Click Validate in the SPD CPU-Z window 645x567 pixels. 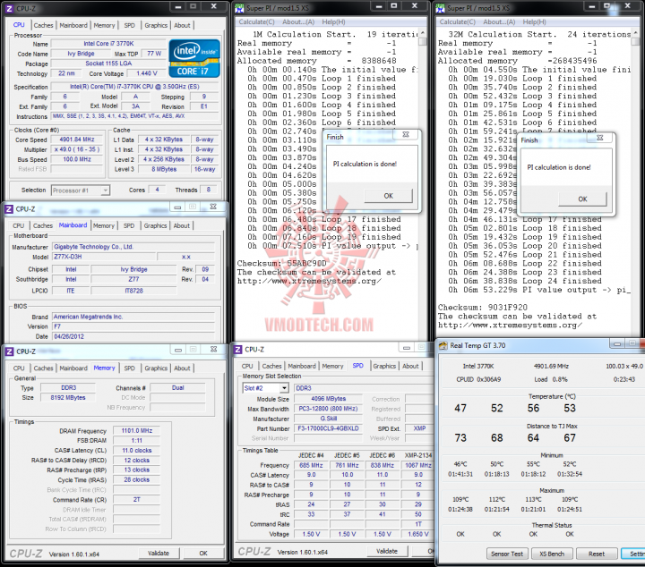coord(387,551)
